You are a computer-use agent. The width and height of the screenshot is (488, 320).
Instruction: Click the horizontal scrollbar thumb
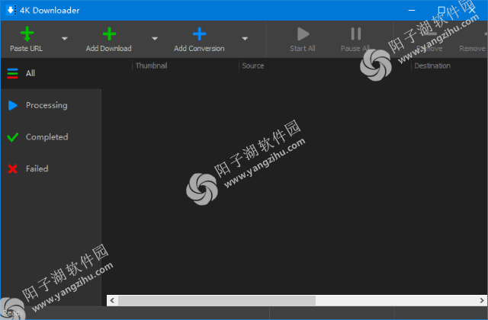click(x=217, y=300)
